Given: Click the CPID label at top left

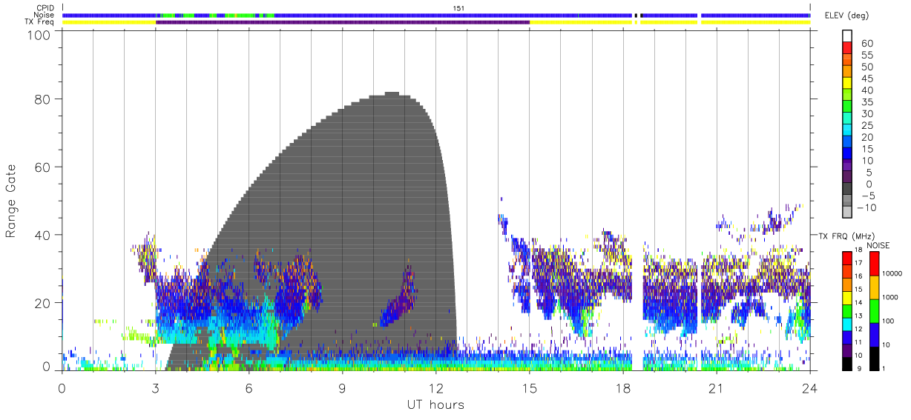Looking at the screenshot, I should pos(45,8).
